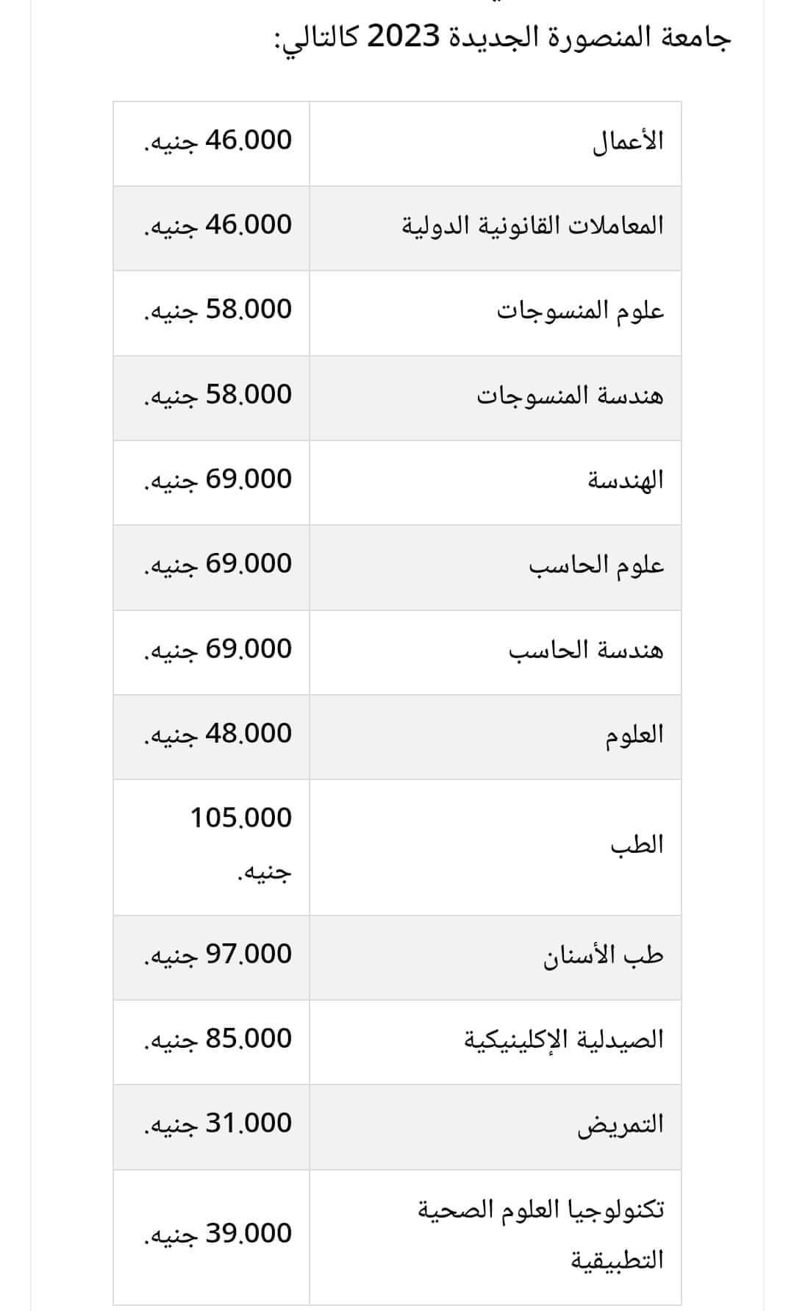Click the الأعمال faculty name cell
Viewport: 794px width, 1311px height.
pyautogui.click(x=628, y=141)
